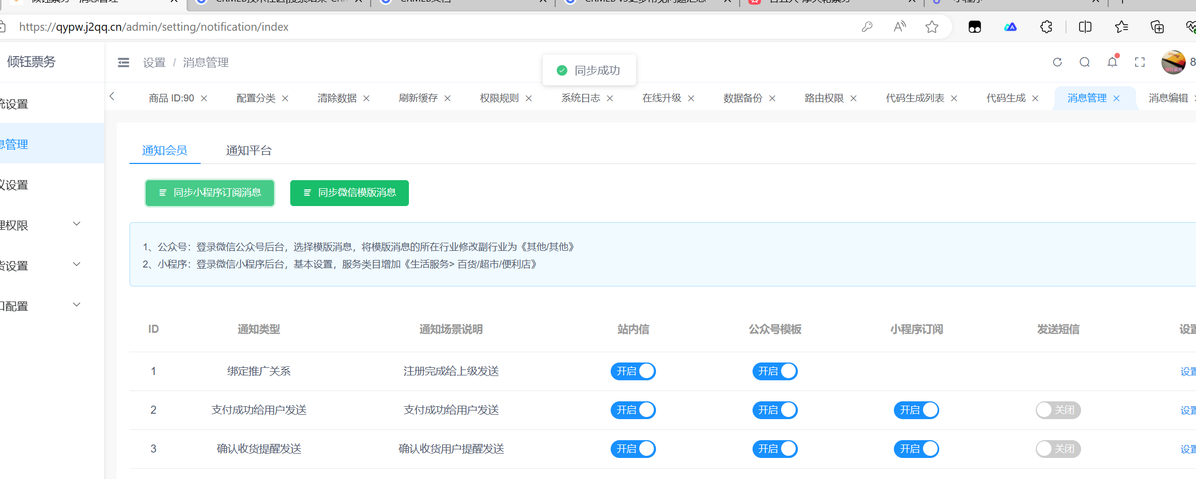Toggle 公众号模板 switch for 绑定推广关系

click(775, 371)
